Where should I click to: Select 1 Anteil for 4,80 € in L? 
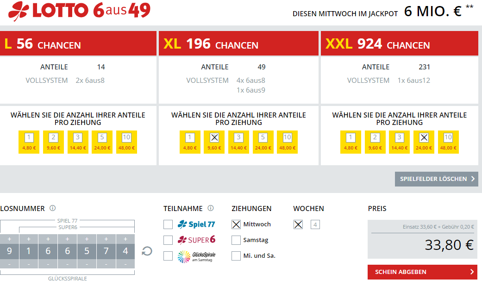tap(29, 142)
